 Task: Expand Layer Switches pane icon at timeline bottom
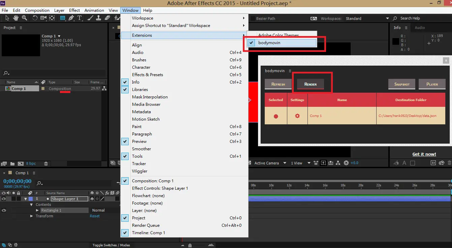click(4, 245)
